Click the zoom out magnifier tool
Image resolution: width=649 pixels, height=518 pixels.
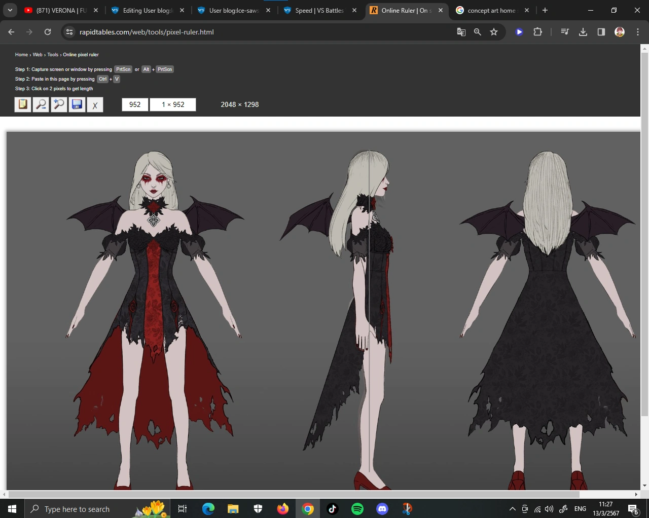click(41, 104)
